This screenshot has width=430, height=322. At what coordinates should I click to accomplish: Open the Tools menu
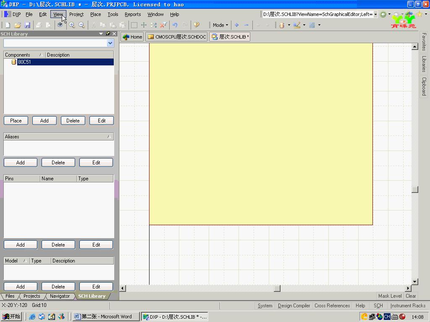(x=113, y=14)
